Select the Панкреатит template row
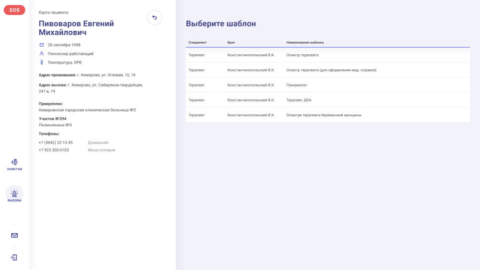 tap(297, 85)
